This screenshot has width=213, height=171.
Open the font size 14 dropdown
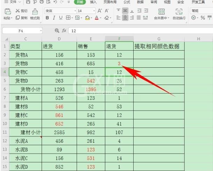coord(94,11)
